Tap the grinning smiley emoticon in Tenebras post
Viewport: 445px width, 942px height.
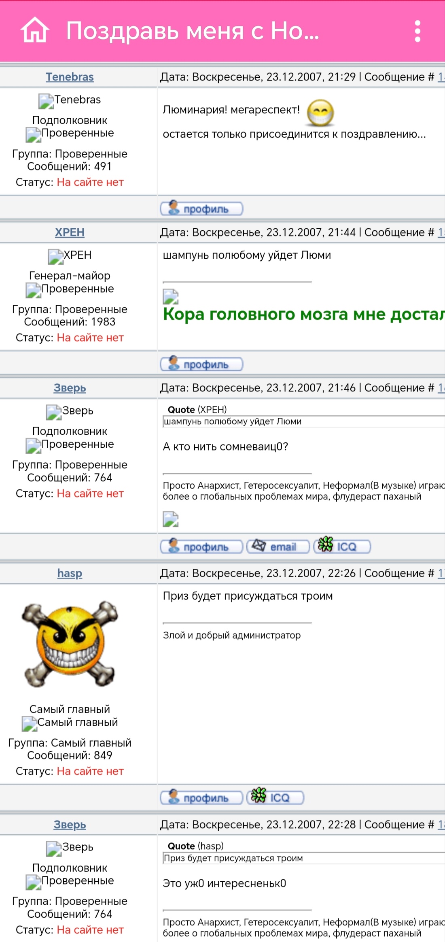tap(320, 113)
